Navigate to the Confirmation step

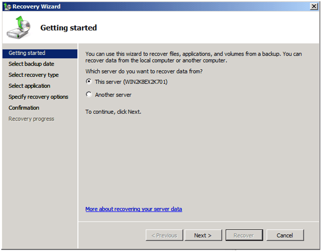click(24, 108)
